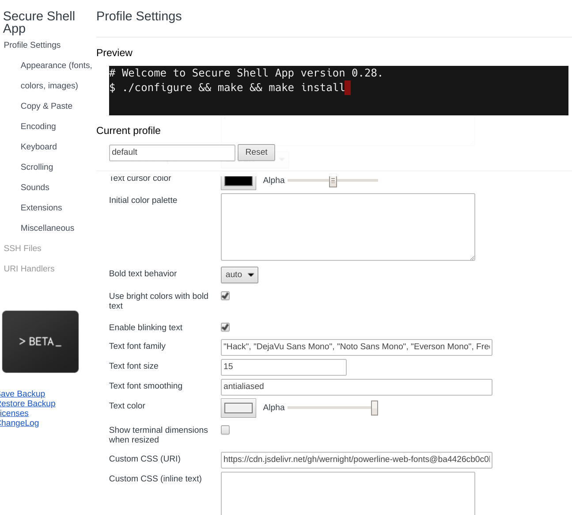The height and width of the screenshot is (515, 572).
Task: Click the BETA terminal logo image
Action: 40,342
